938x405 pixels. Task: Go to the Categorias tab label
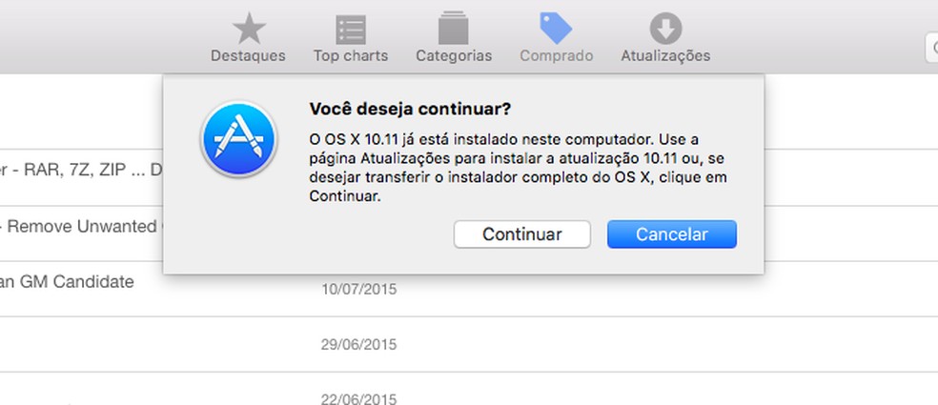click(454, 55)
